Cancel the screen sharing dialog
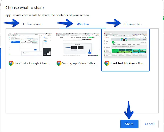 click(x=150, y=124)
